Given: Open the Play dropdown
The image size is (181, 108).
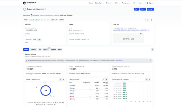Looking at the screenshot, I should click(x=143, y=9).
